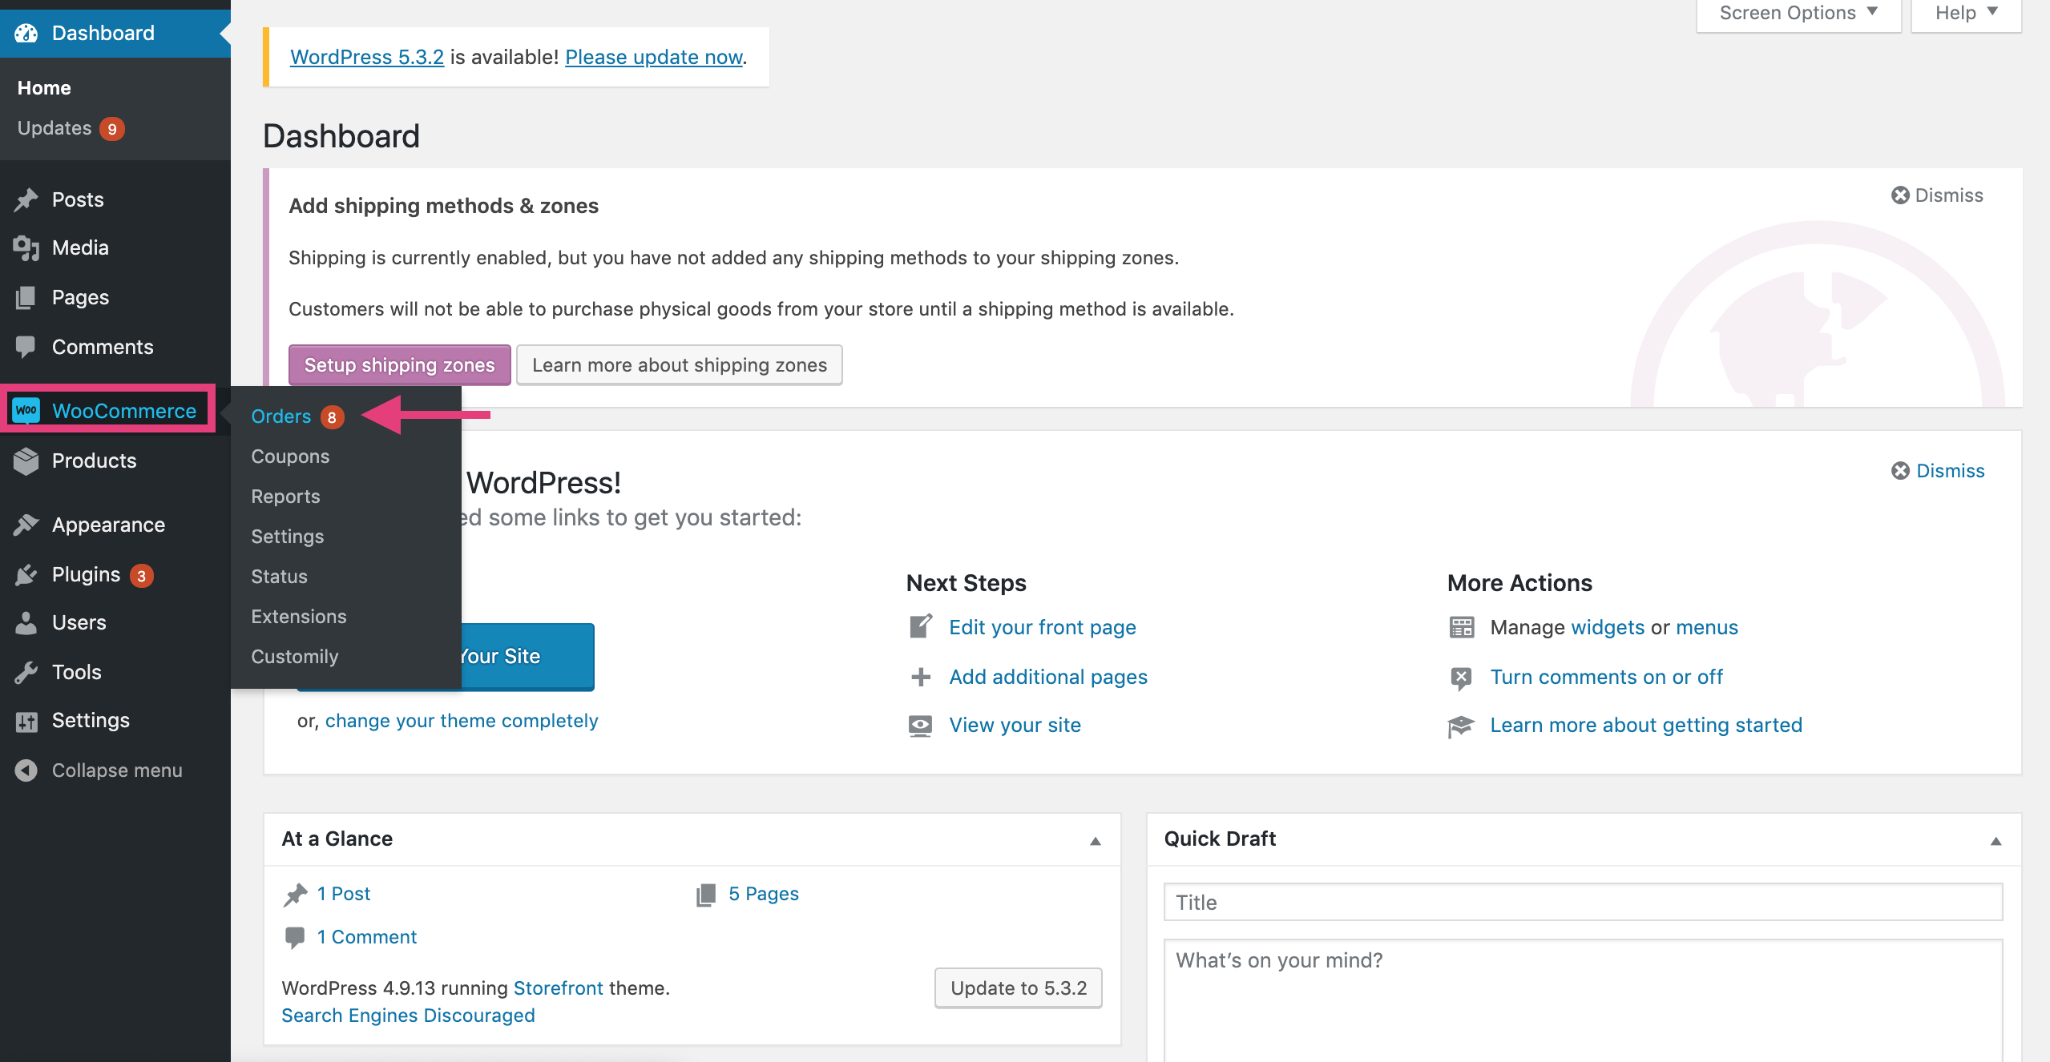Click the Posts pushpin icon in sidebar
The height and width of the screenshot is (1062, 2050).
[26, 199]
